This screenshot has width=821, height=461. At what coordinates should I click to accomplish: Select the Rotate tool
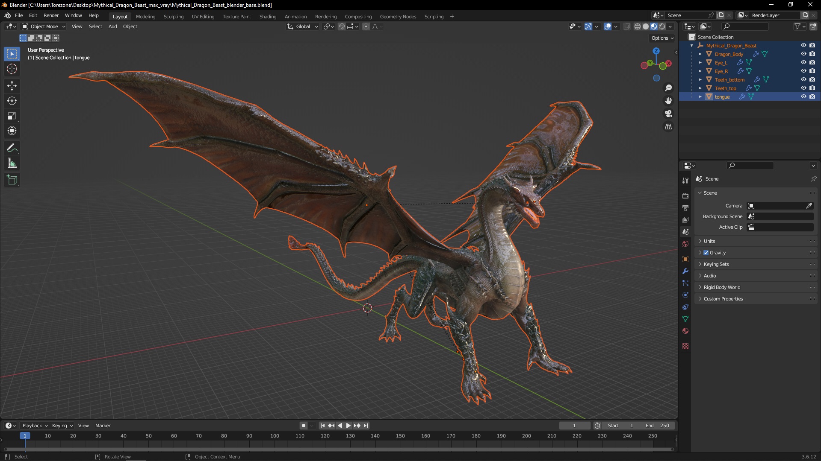12,101
